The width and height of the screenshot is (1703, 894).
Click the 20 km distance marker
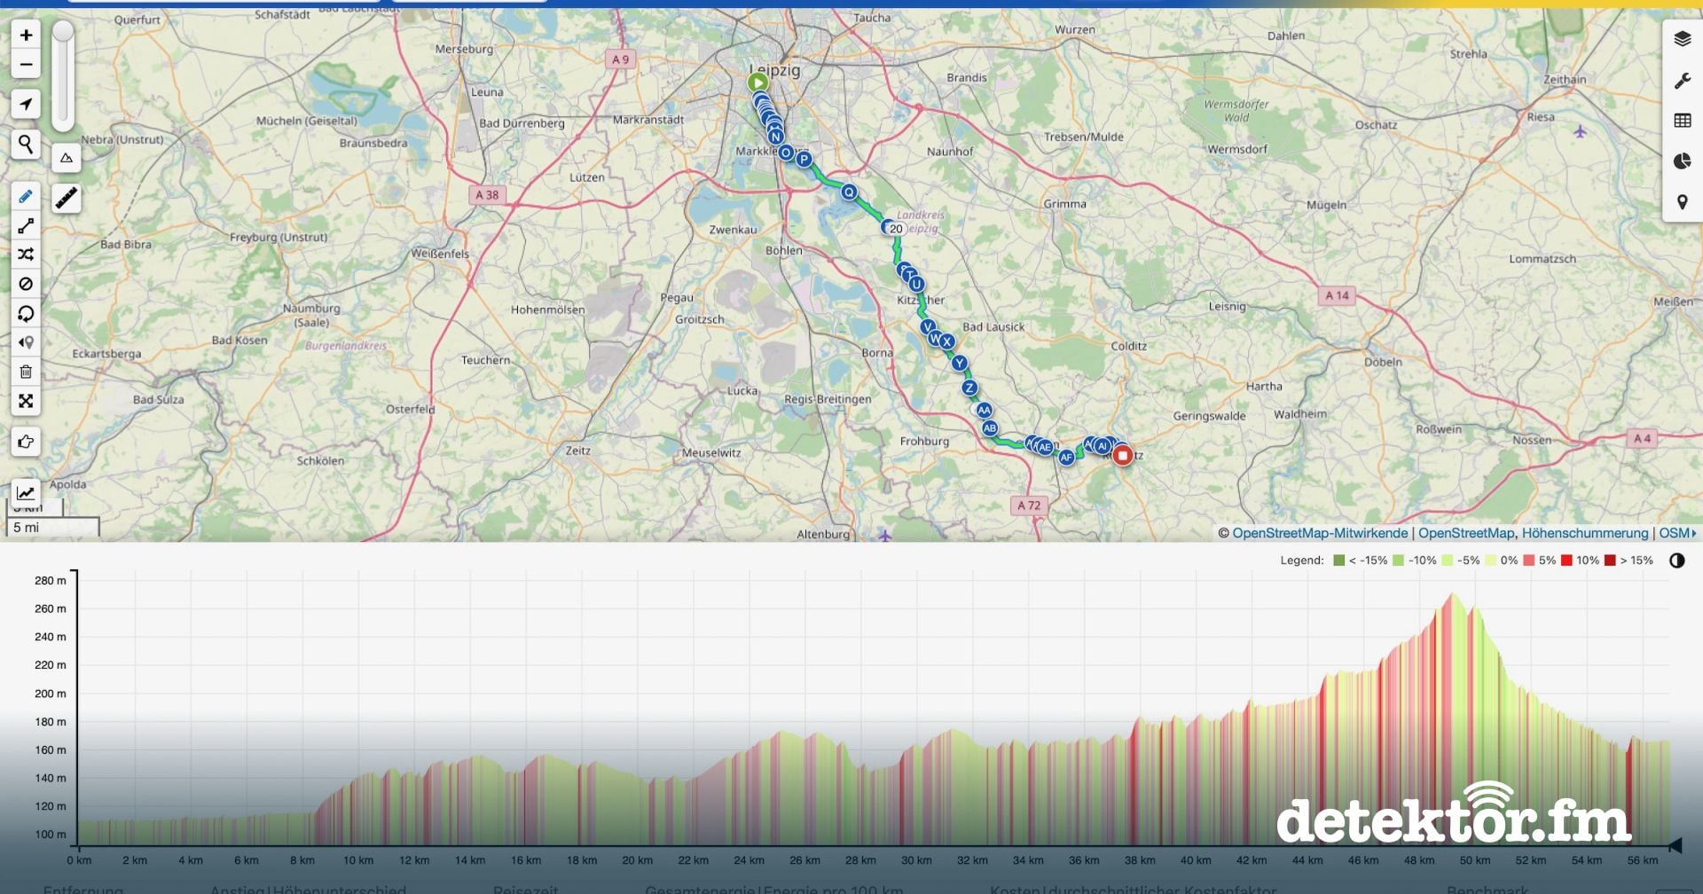(x=896, y=229)
